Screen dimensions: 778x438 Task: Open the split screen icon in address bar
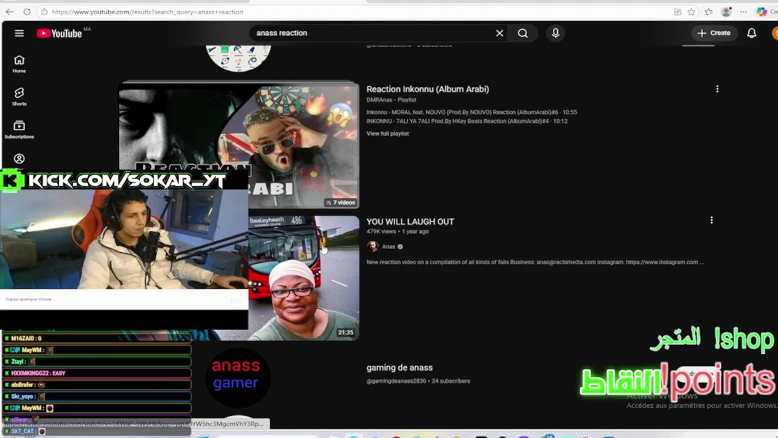(x=678, y=12)
